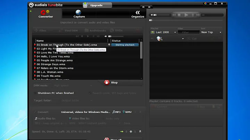Expand panel with right double-arrow at top
250x140 pixels.
click(x=149, y=7)
